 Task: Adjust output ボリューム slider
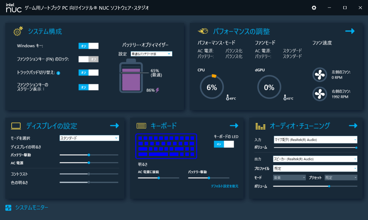(315, 186)
